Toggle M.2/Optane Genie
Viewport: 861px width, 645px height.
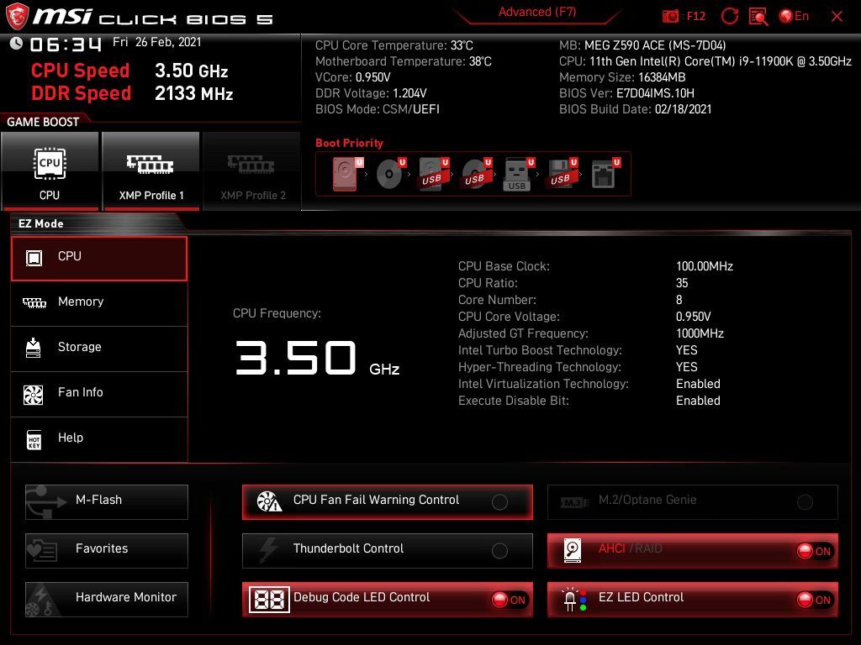[693, 502]
